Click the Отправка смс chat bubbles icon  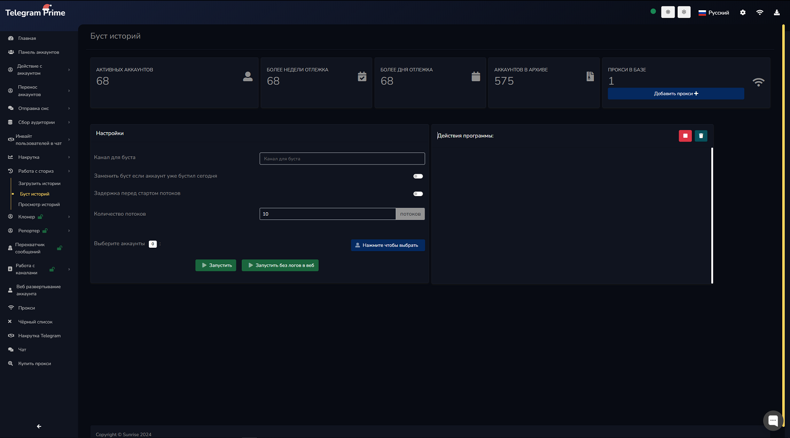coord(11,108)
